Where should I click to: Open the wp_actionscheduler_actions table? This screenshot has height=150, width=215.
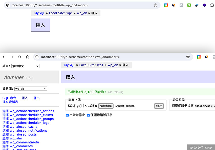tap(32, 111)
